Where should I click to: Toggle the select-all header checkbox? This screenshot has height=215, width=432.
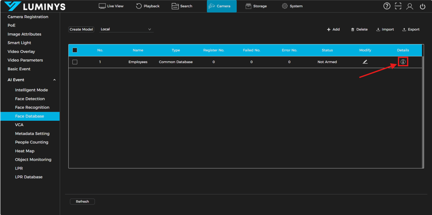click(x=75, y=50)
